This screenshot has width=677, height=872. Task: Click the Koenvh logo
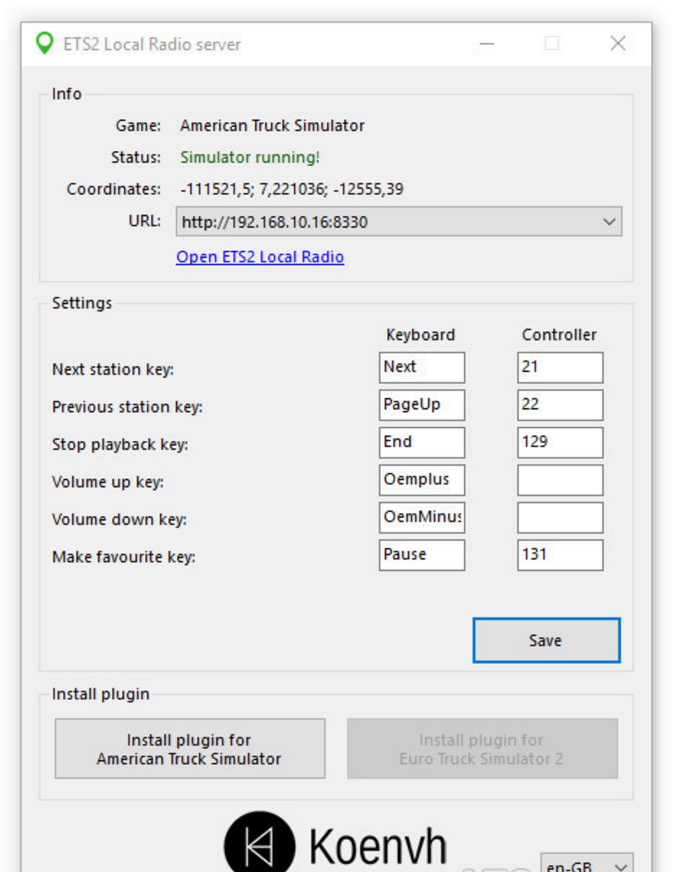tap(335, 844)
